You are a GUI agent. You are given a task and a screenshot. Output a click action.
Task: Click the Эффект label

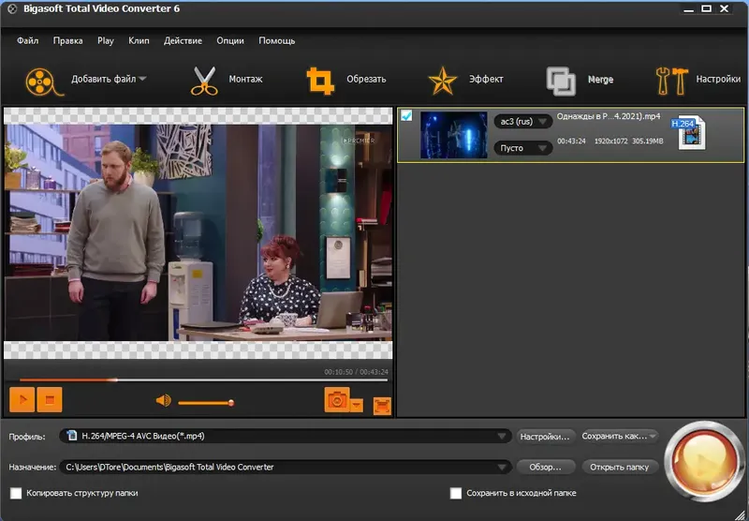coord(486,79)
